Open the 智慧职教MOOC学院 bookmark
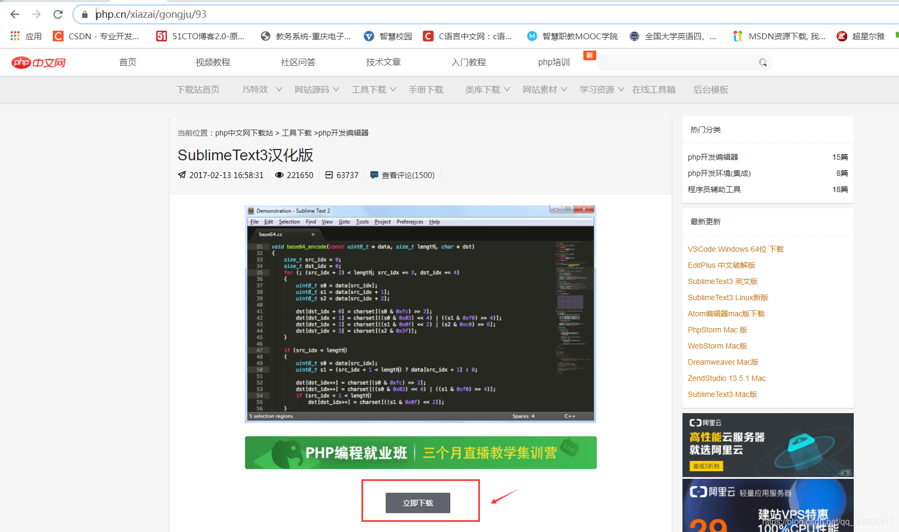 pos(573,36)
